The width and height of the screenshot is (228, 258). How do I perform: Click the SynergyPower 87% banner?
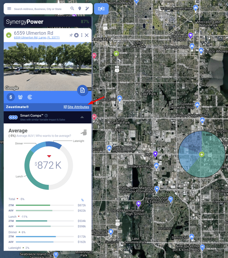(x=47, y=22)
